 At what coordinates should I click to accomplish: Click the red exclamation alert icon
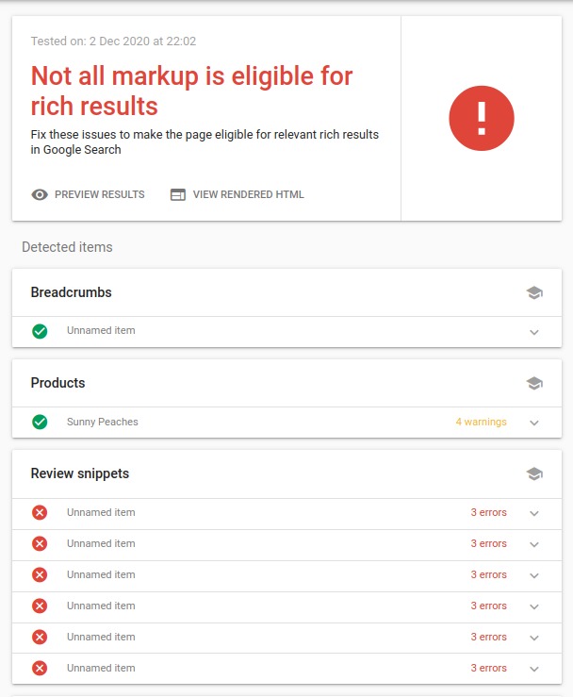(482, 118)
